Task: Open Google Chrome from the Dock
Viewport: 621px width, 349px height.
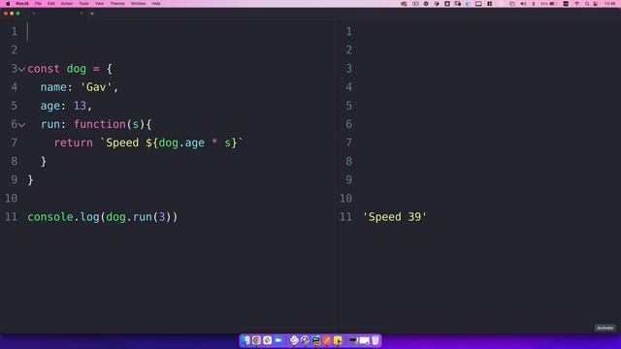Action: tap(256, 340)
